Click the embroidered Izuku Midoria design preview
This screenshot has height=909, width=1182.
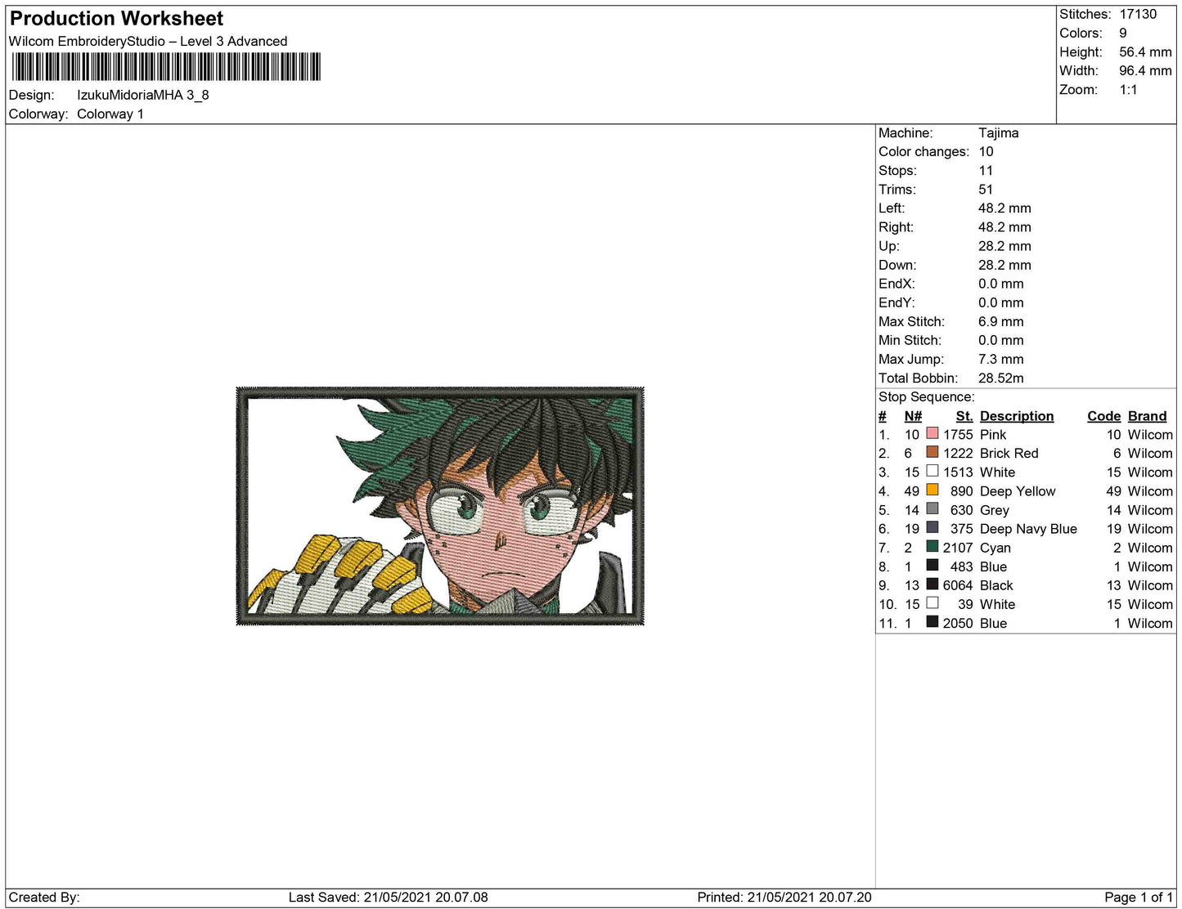coord(440,506)
